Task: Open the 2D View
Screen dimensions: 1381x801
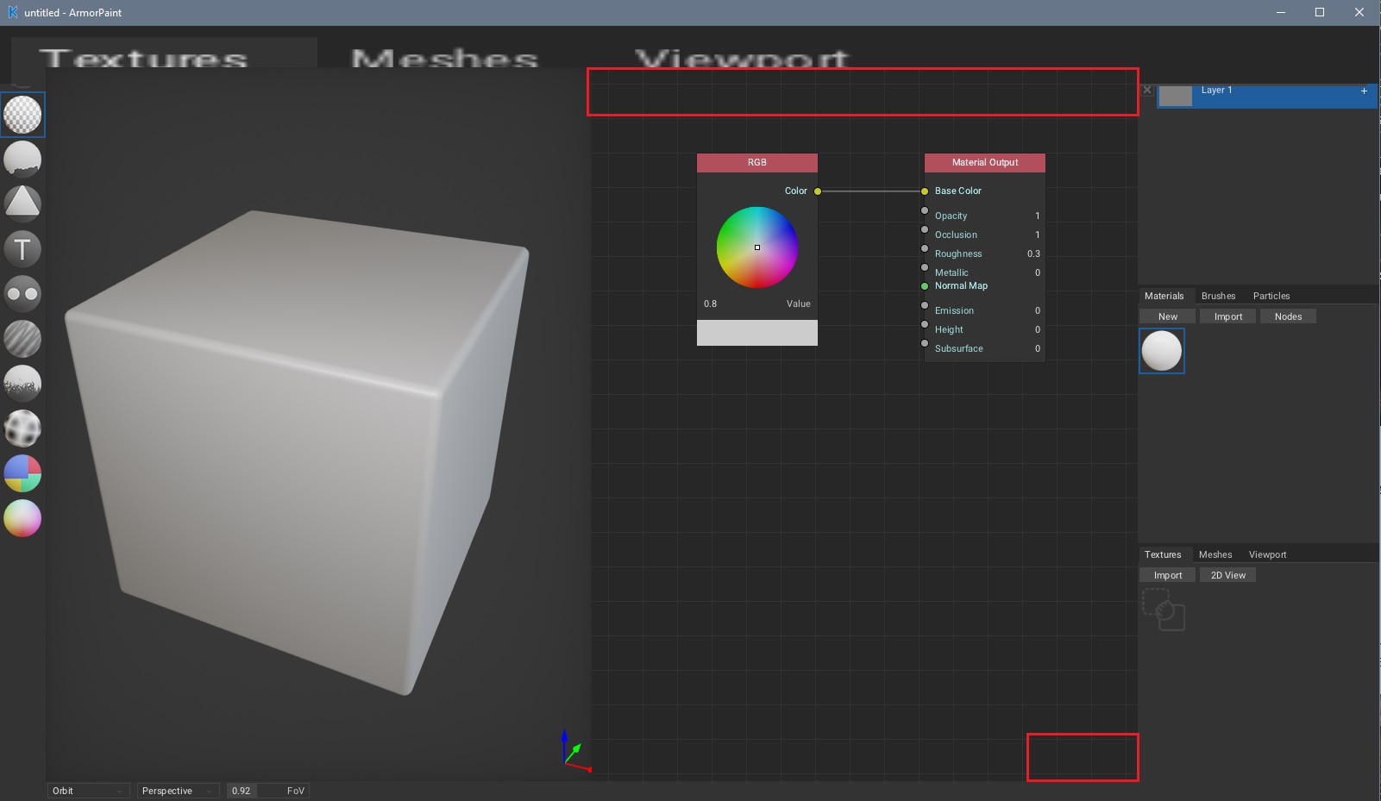Action: tap(1227, 574)
